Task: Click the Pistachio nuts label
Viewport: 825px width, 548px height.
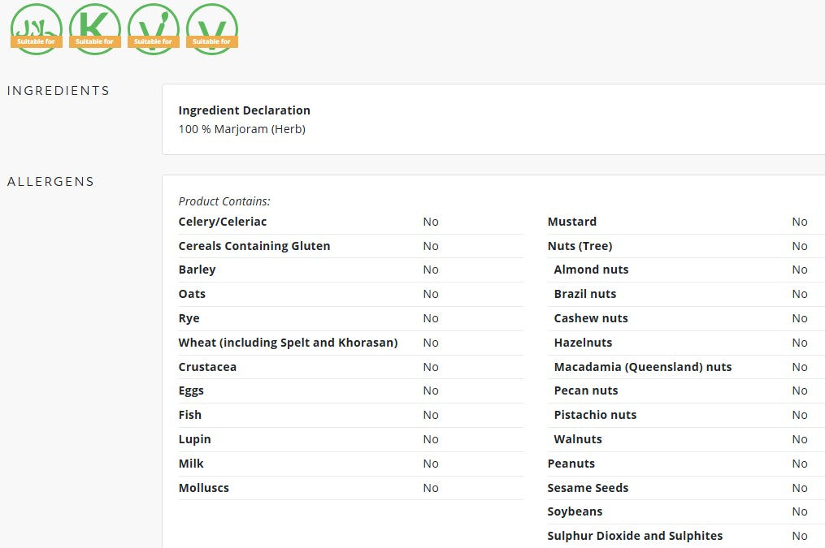Action: pos(595,415)
